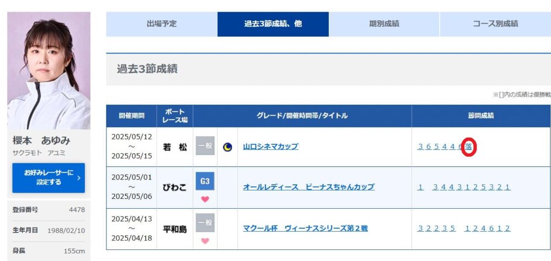
Task: Click the last result 2 in Heiwajima row
Action: [507, 229]
